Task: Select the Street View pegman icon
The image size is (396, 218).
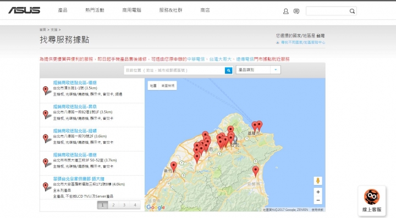Action: 318,181
